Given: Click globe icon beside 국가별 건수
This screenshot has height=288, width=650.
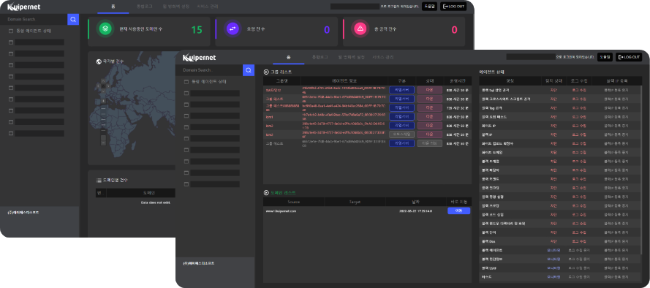Looking at the screenshot, I should [99, 61].
